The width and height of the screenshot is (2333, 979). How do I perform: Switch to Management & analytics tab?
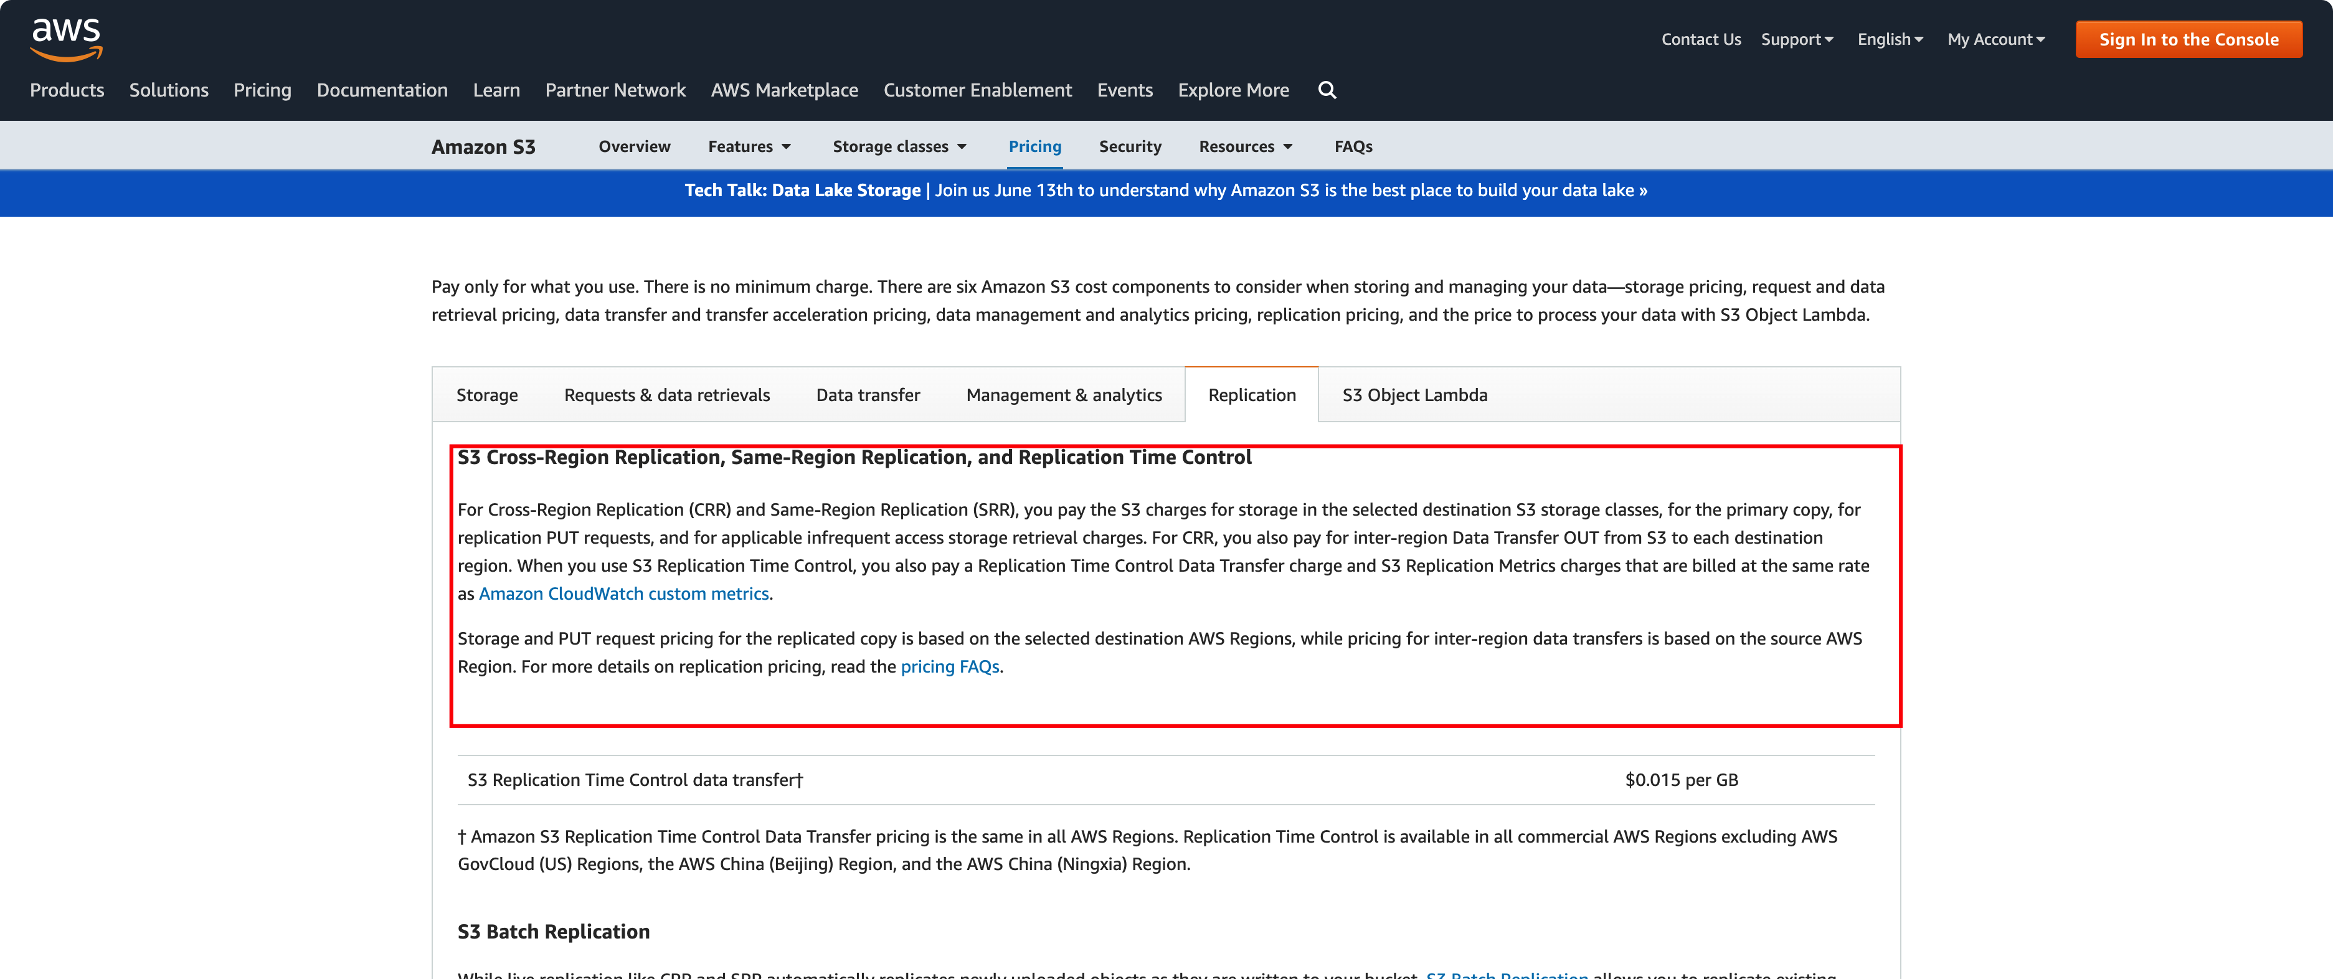tap(1063, 395)
